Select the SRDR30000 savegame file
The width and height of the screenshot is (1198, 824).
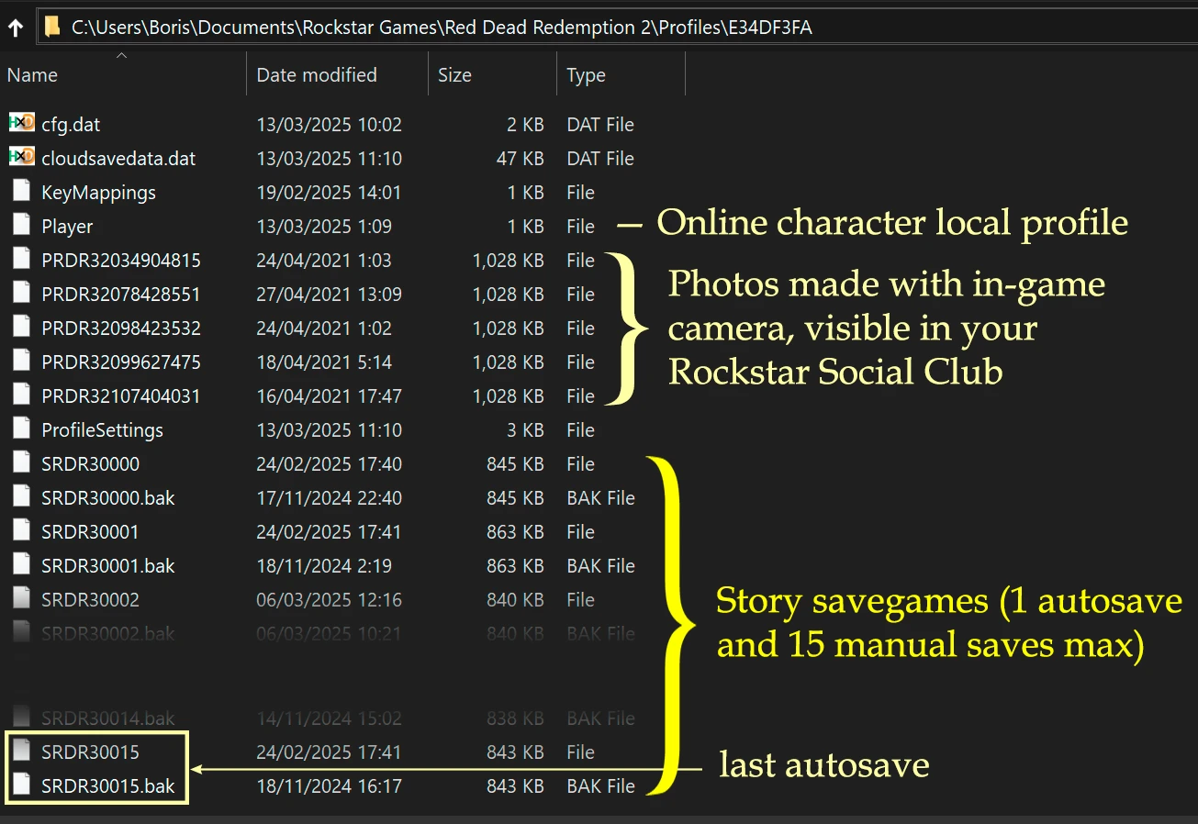coord(90,464)
